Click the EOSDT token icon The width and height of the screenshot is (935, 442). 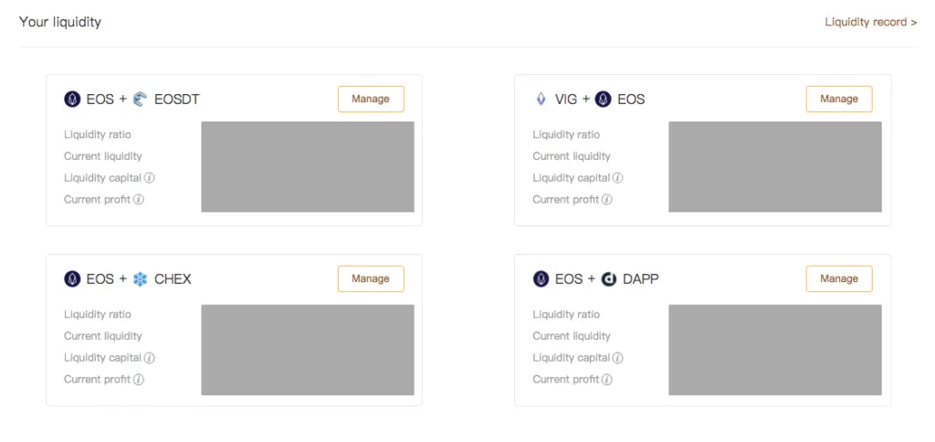[140, 99]
